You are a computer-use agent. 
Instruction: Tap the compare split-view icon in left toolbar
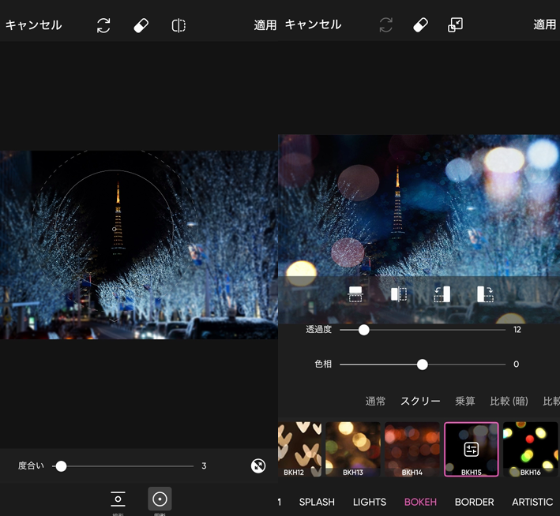tap(179, 25)
